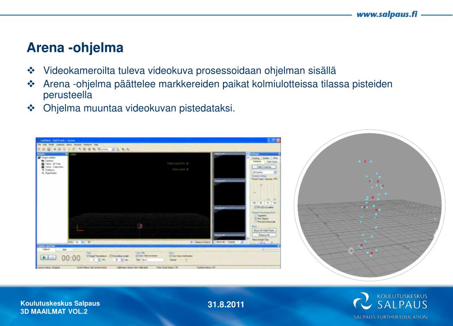Image resolution: width=453 pixels, height=326 pixels.
Task: Select Takes - Trajectories tree item
Action: (x=53, y=167)
